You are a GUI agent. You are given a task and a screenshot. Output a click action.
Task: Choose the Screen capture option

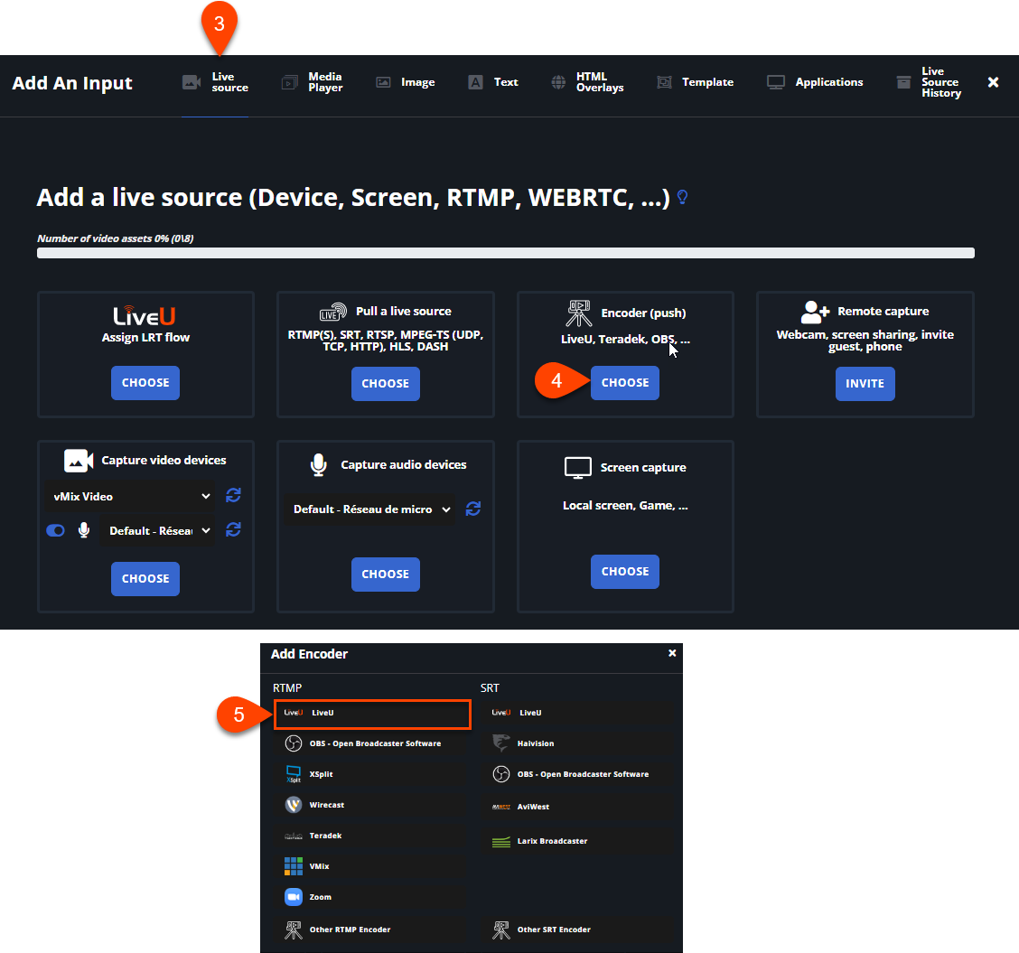coord(625,572)
